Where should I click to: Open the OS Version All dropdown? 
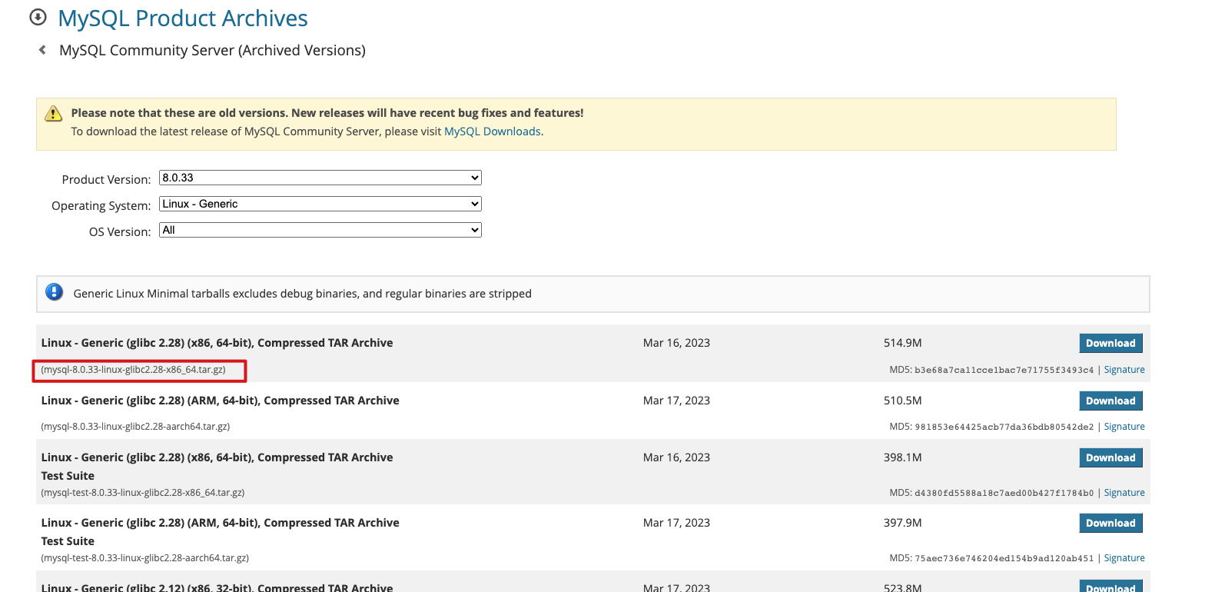[320, 230]
